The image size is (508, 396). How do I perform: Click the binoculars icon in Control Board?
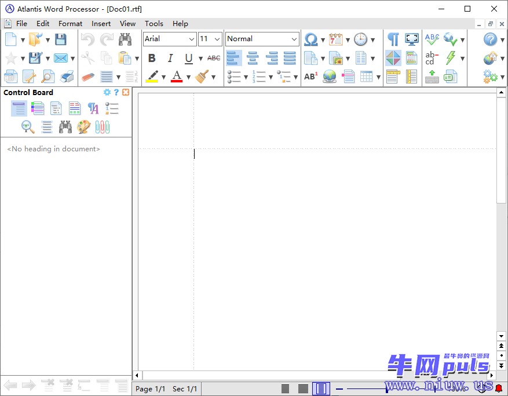point(65,127)
